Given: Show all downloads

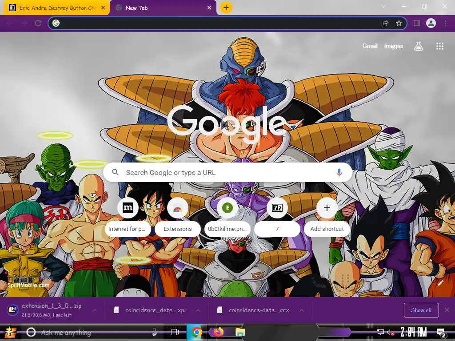Looking at the screenshot, I should coord(421,310).
